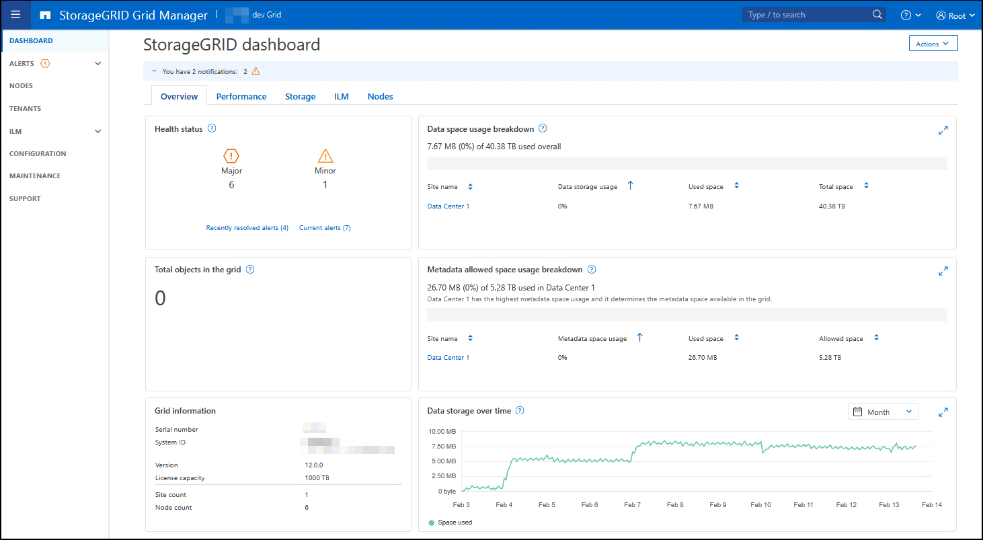The image size is (983, 540).
Task: Click the Minor alerts triangle icon
Action: pos(325,156)
